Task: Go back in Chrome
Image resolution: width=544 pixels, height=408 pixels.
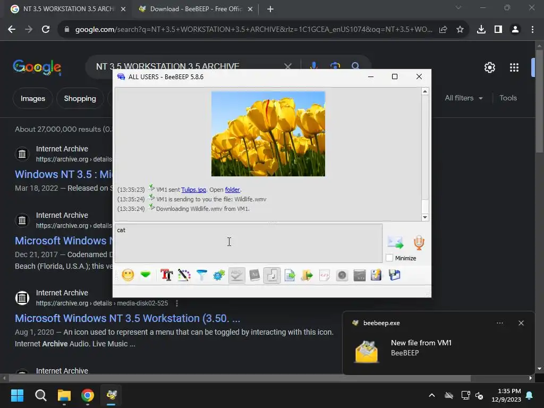Action: [12, 30]
